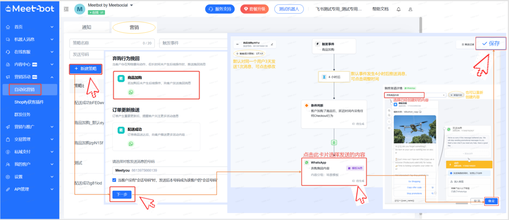Click the 套餐升级 button

[x=254, y=9]
